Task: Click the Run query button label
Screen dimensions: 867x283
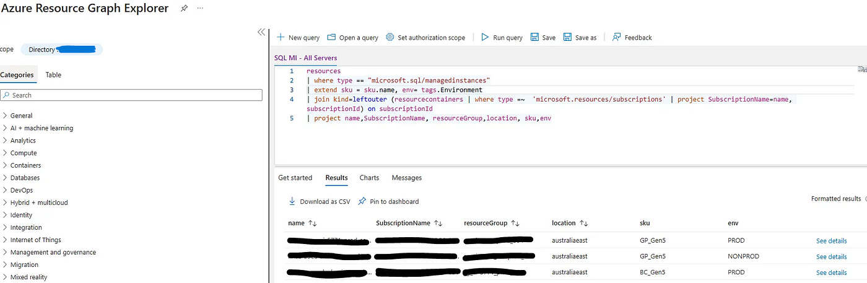Action: (x=508, y=38)
